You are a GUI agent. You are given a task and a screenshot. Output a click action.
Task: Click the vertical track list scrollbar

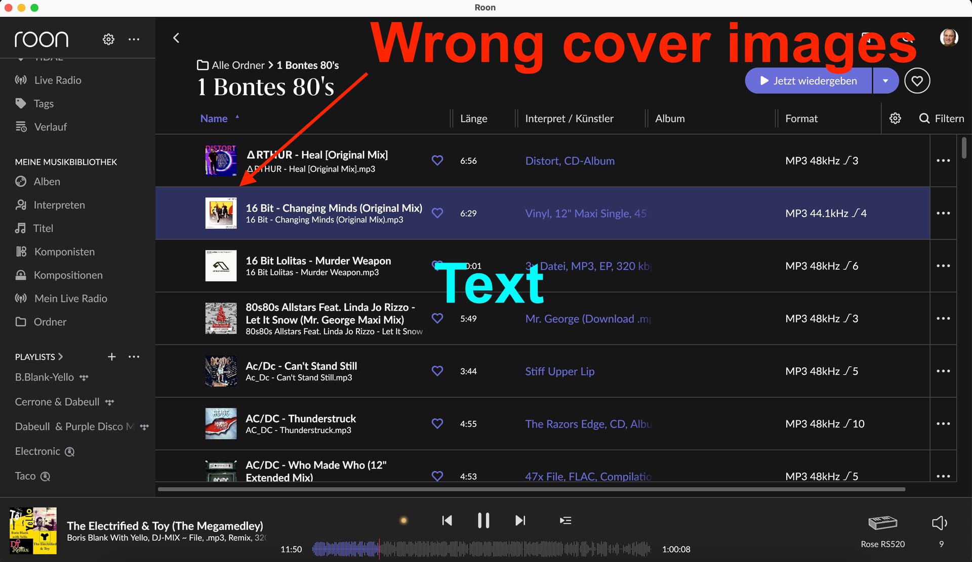[964, 148]
